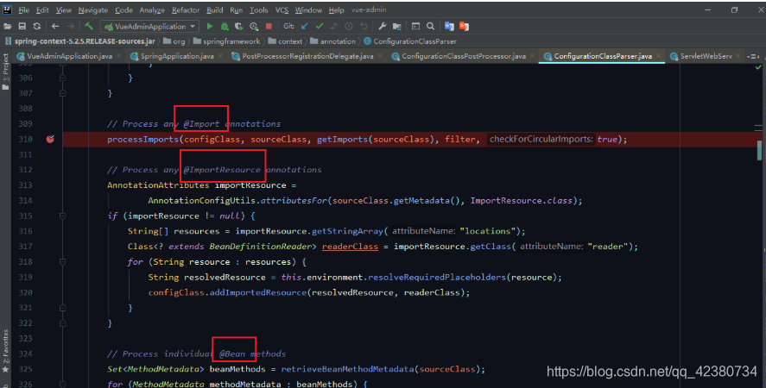766x388 pixels.
Task: Open the VCS menu
Action: (282, 9)
